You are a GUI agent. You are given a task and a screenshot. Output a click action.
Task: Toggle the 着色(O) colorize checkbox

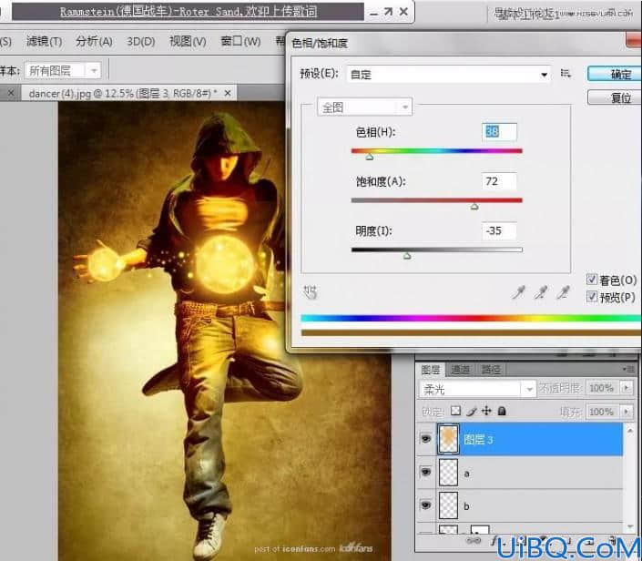(x=591, y=280)
